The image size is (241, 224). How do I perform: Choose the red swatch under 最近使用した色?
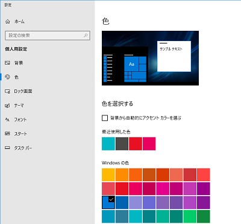tap(136, 144)
